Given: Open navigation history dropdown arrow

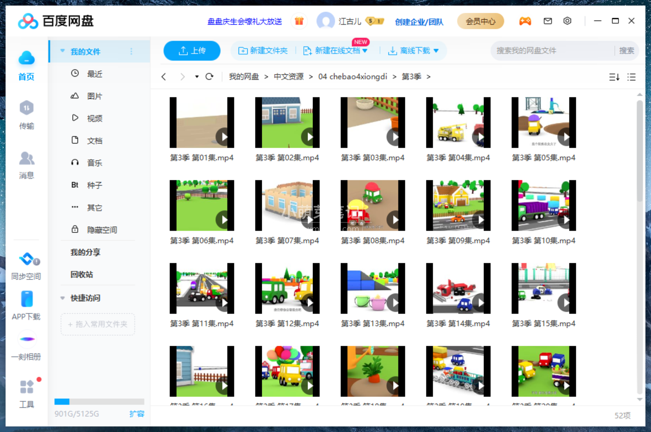Looking at the screenshot, I should [x=197, y=77].
